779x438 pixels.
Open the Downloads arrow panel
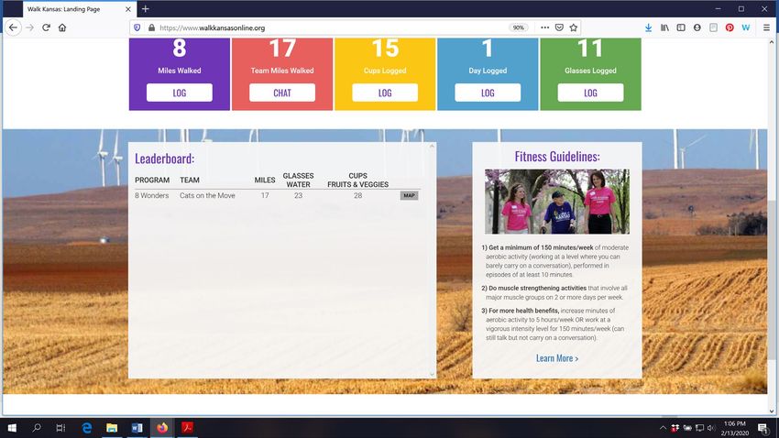(648, 27)
